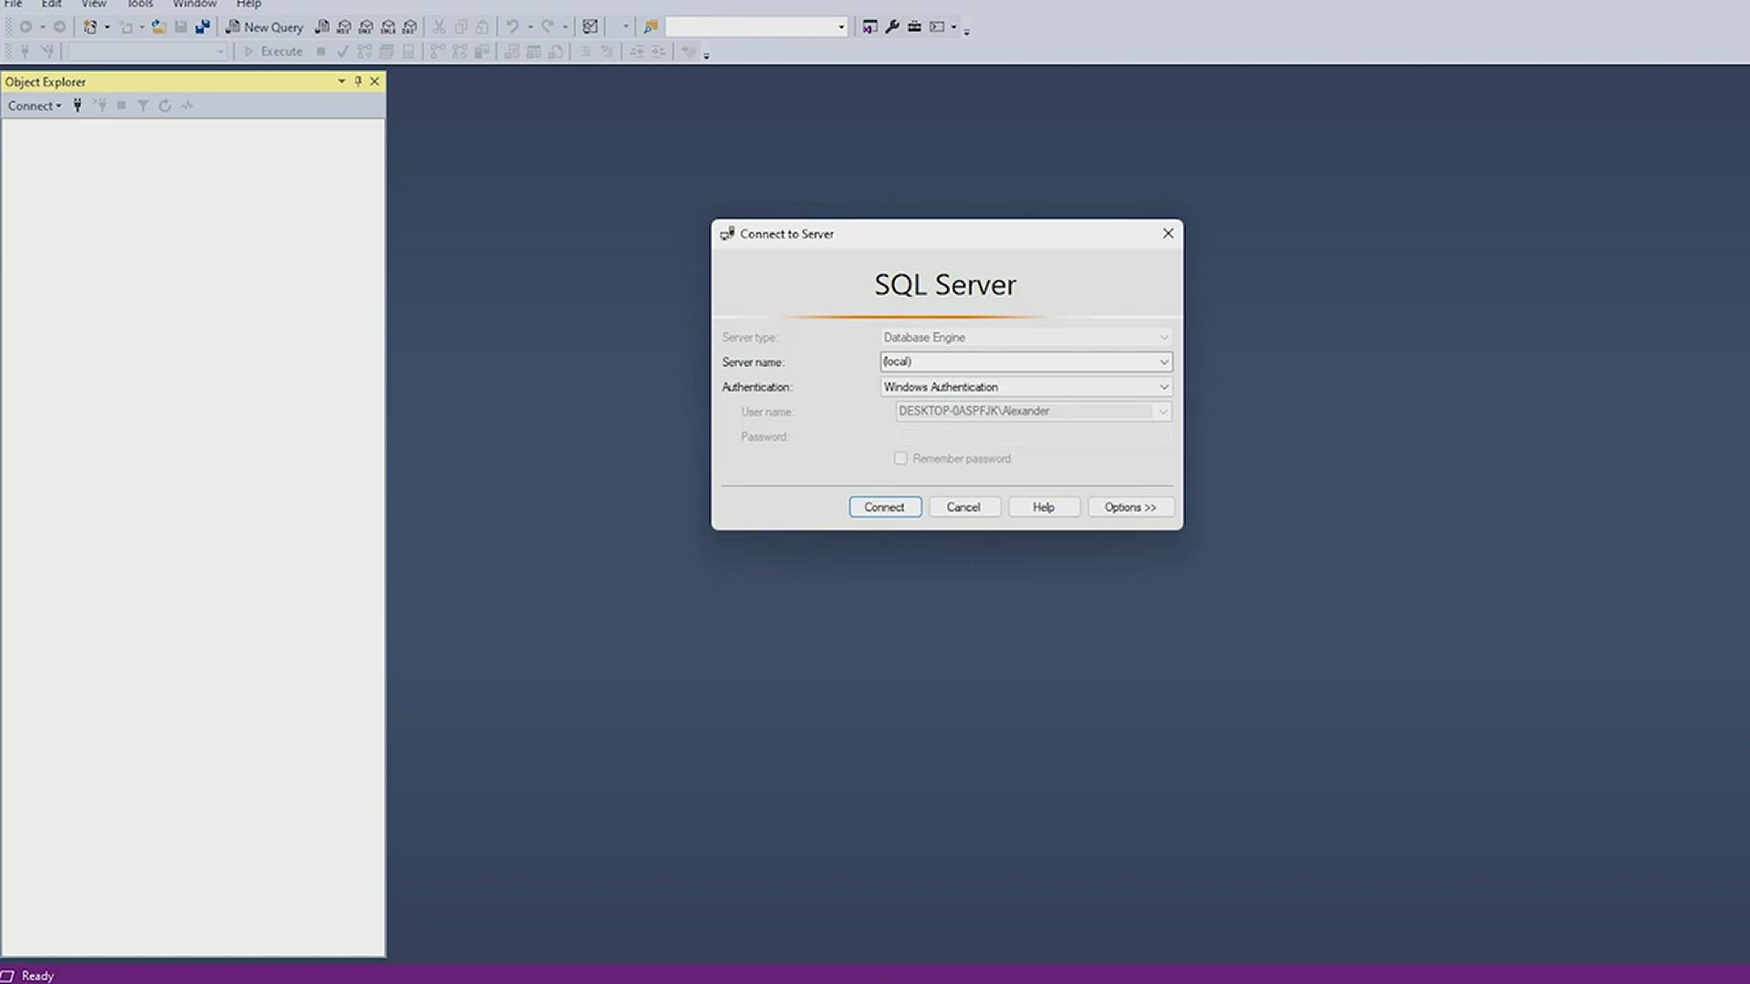The height and width of the screenshot is (984, 1750).
Task: Click the Password input field
Action: point(1034,436)
